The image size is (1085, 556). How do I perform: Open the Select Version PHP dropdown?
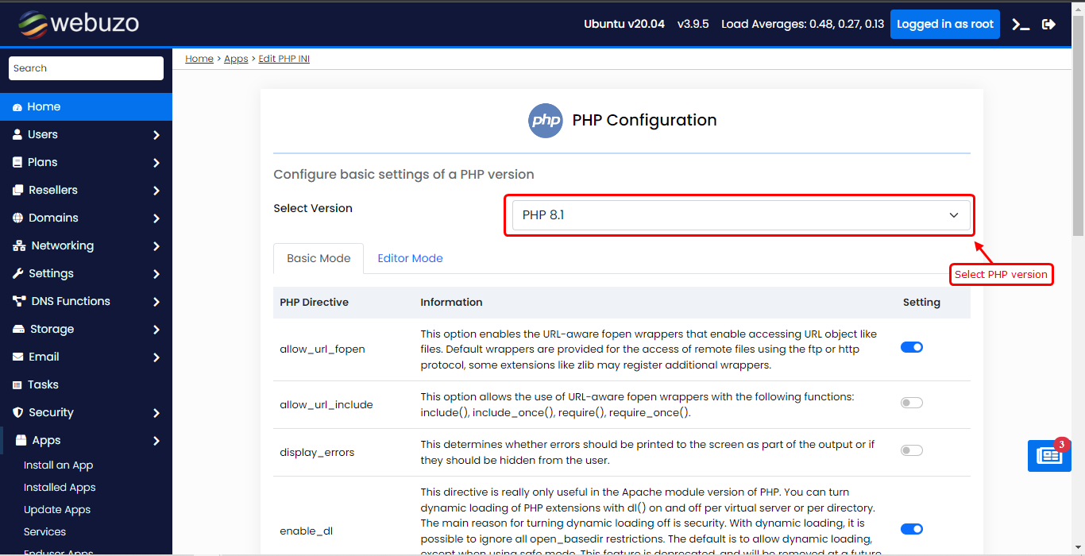pos(740,215)
